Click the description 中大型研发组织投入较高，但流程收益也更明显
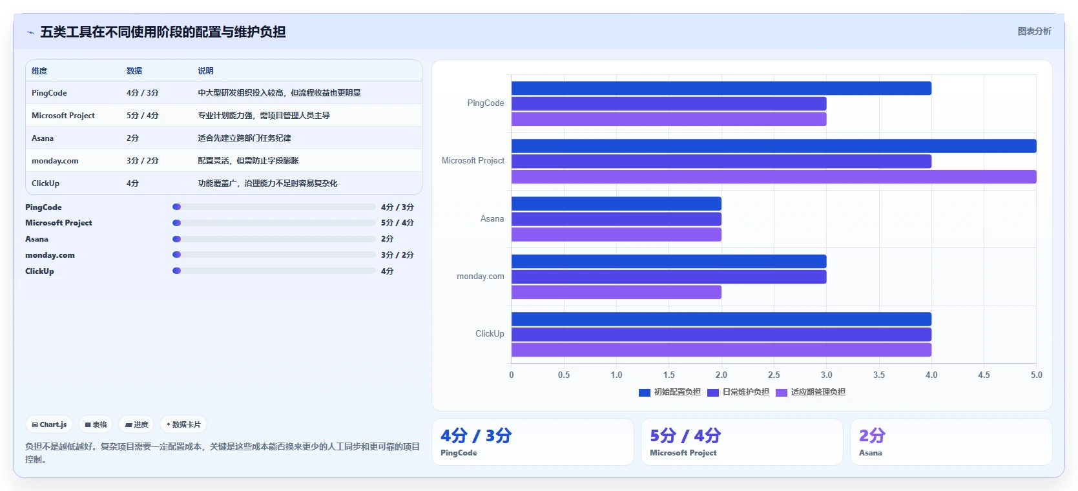1078x491 pixels. (279, 93)
